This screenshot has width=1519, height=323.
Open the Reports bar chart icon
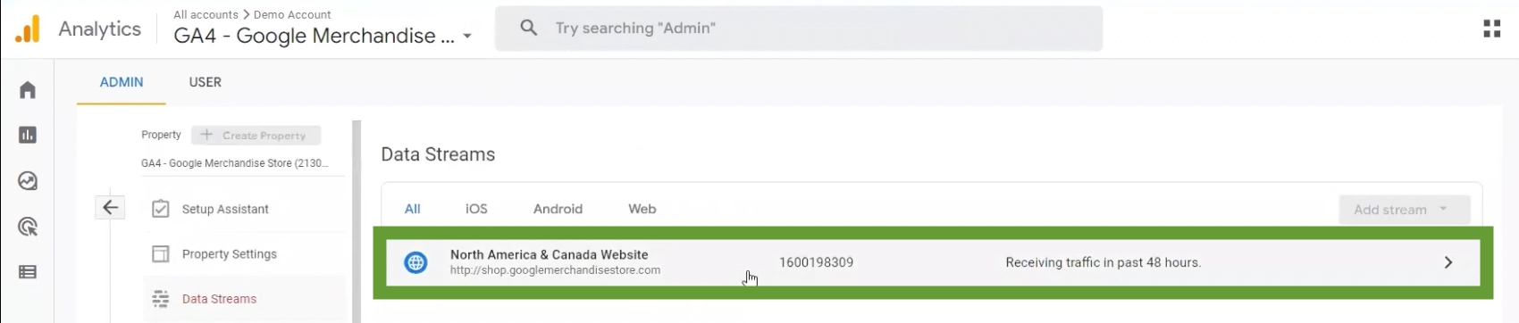pyautogui.click(x=28, y=135)
